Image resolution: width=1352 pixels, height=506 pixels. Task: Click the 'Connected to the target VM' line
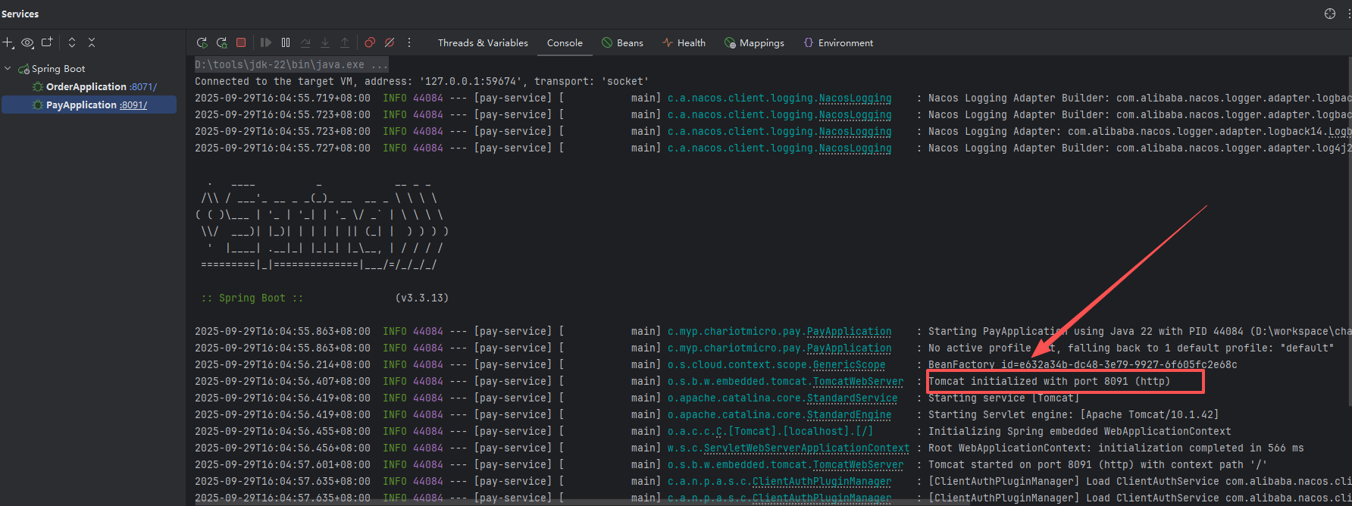point(421,82)
